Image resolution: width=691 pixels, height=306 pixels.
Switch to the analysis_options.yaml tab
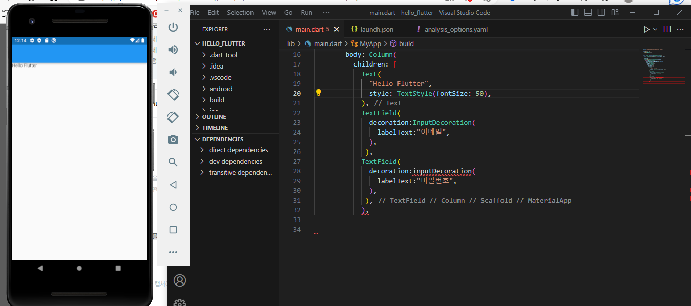click(455, 29)
